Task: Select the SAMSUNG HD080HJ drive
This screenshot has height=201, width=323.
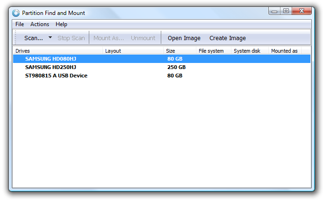Action: 49,59
